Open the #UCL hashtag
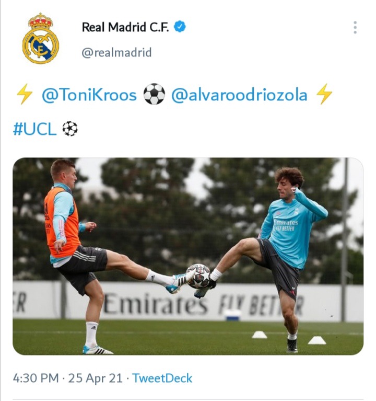Image resolution: width=376 pixels, height=401 pixels. pyautogui.click(x=34, y=129)
